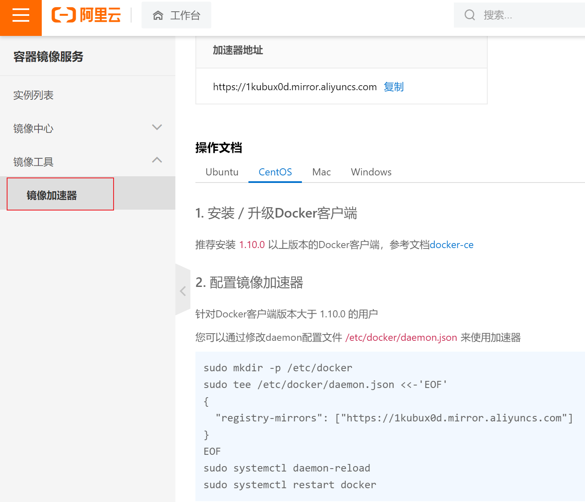Click the 'sudo systemctl restart docker' line
Image resolution: width=585 pixels, height=502 pixels.
pos(290,485)
